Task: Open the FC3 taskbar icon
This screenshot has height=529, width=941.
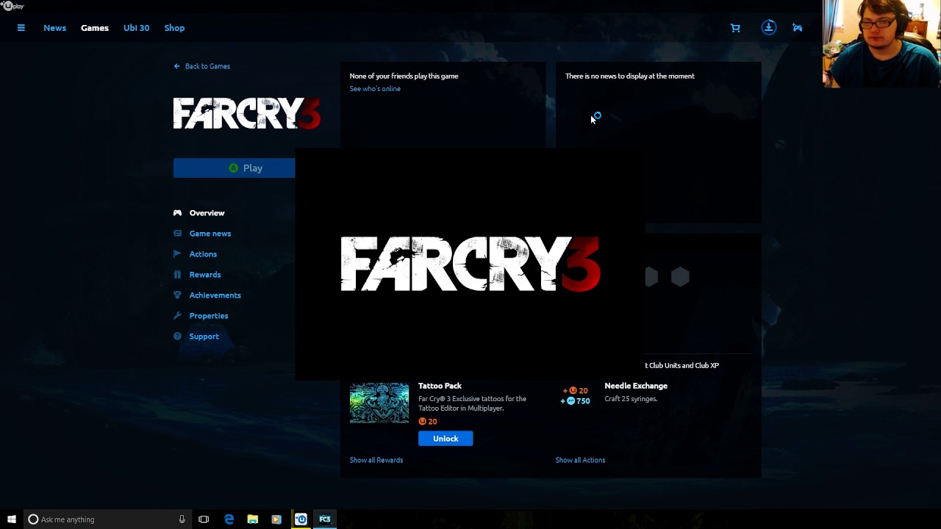Action: point(325,519)
